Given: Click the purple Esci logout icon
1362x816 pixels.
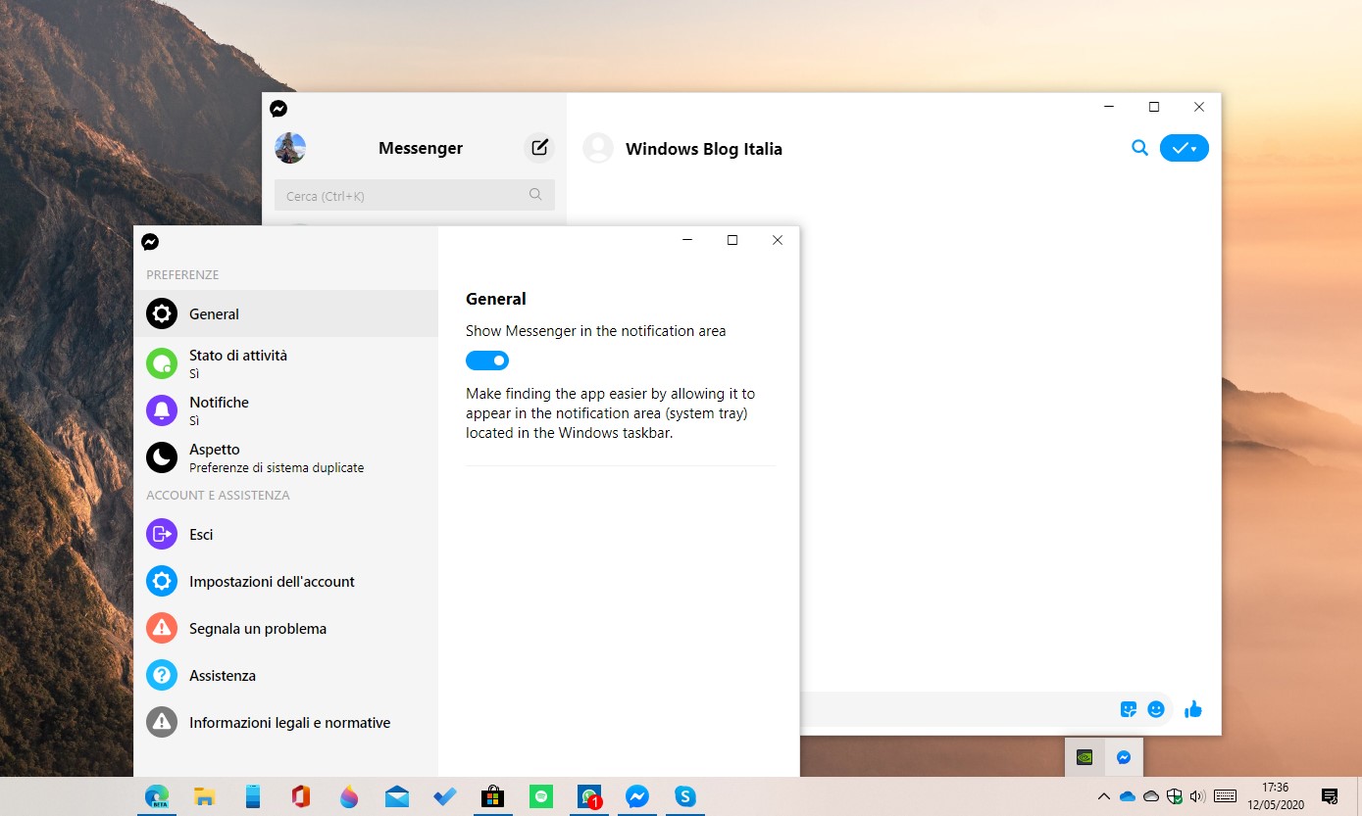Looking at the screenshot, I should (x=162, y=534).
